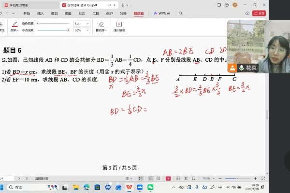This screenshot has height=193, width=290.
Task: Select the eraser tool (橡皮擦)
Action: pyautogui.click(x=101, y=25)
